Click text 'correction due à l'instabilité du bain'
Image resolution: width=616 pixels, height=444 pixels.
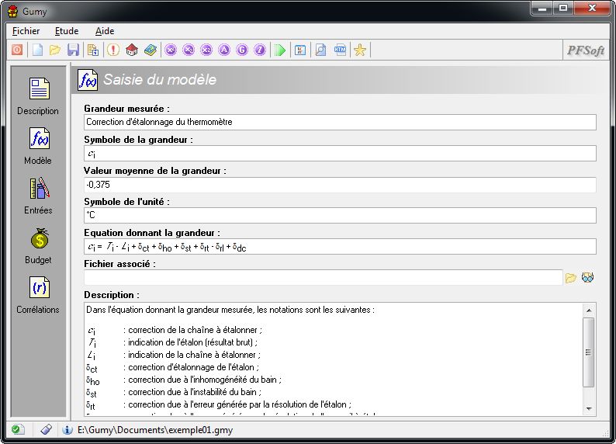[192, 392]
